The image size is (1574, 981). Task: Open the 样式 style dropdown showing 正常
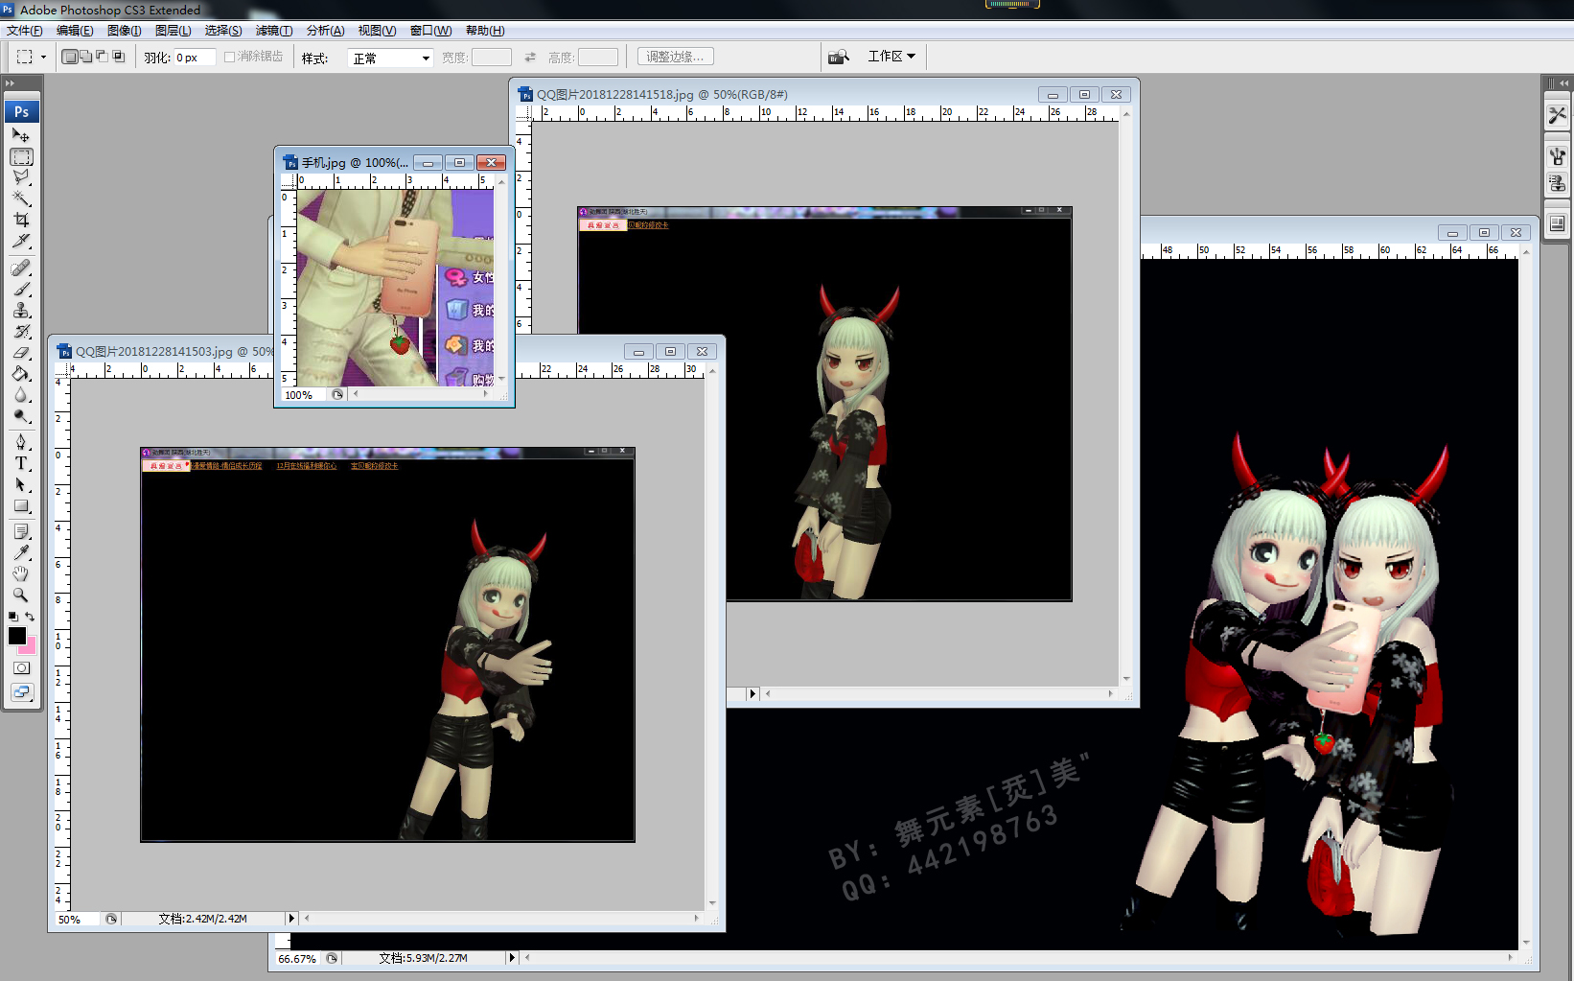pyautogui.click(x=390, y=58)
